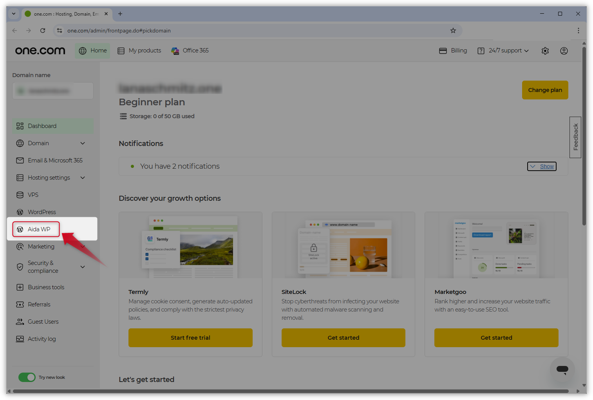Open WordPress in the sidebar
This screenshot has height=400, width=593.
tap(53, 212)
